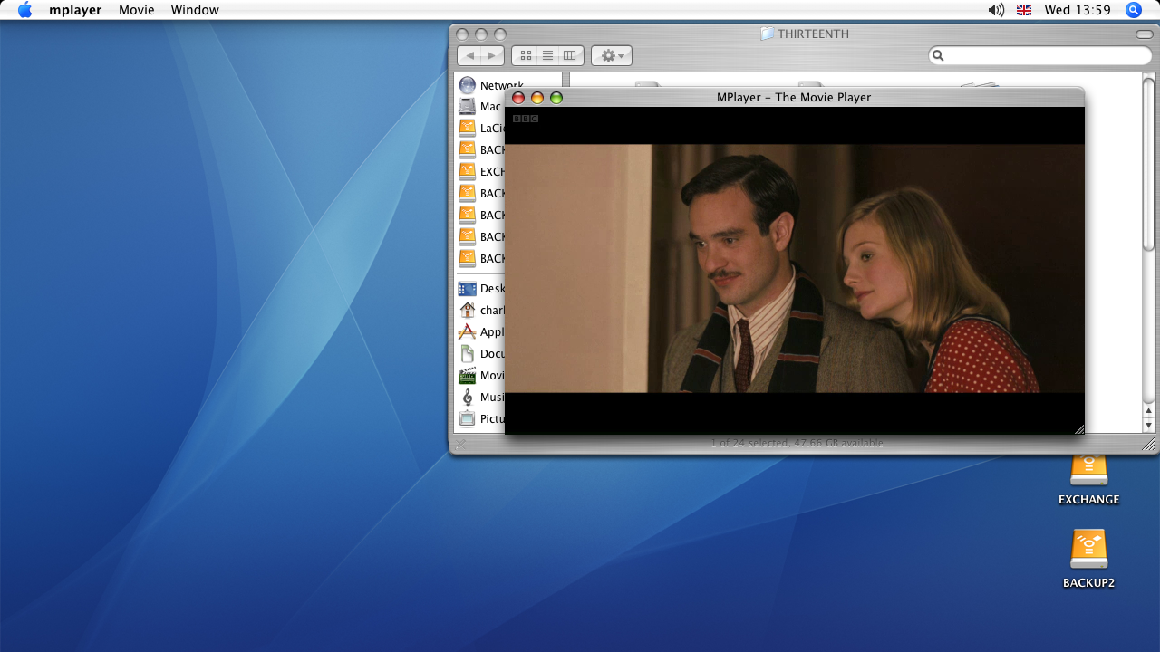The image size is (1160, 652).
Task: Click the Finder window resize grip
Action: point(1149,444)
